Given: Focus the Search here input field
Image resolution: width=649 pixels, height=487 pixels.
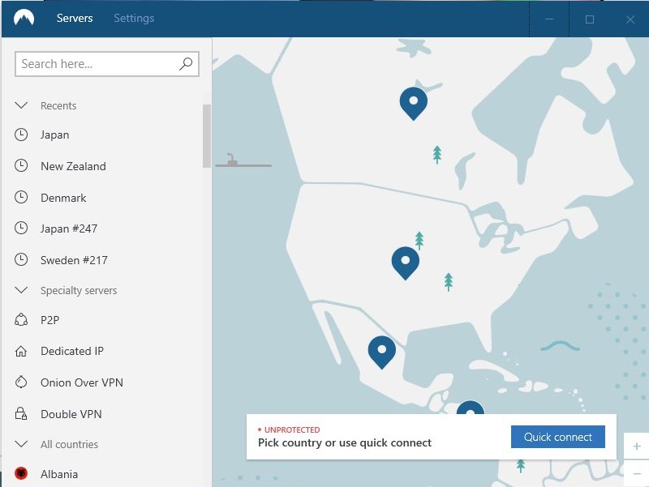Looking at the screenshot, I should pyautogui.click(x=107, y=64).
